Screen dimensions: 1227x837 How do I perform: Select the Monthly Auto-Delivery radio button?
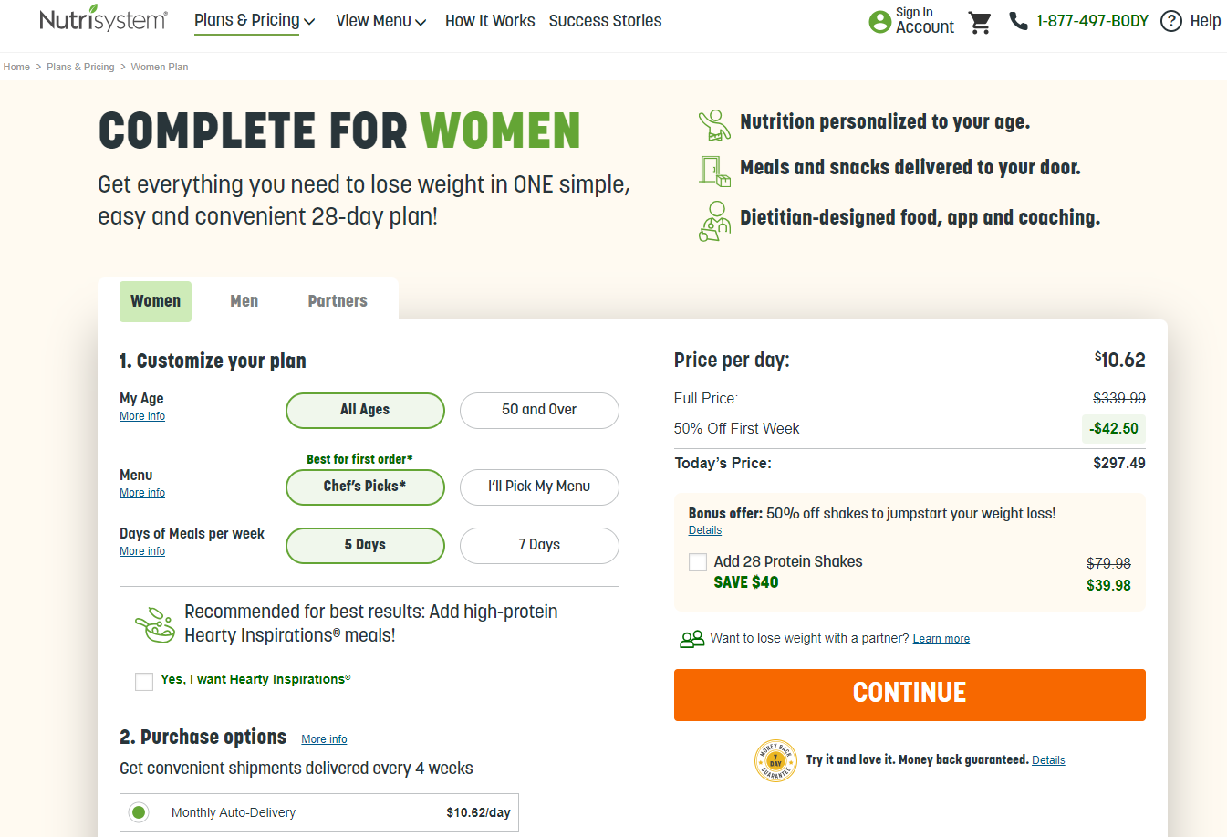pos(139,812)
